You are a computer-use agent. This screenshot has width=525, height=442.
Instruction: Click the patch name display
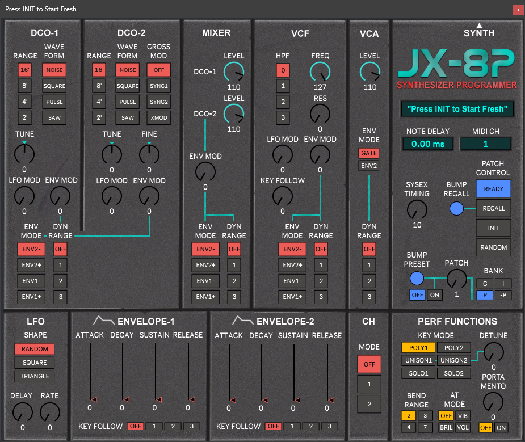coord(457,109)
